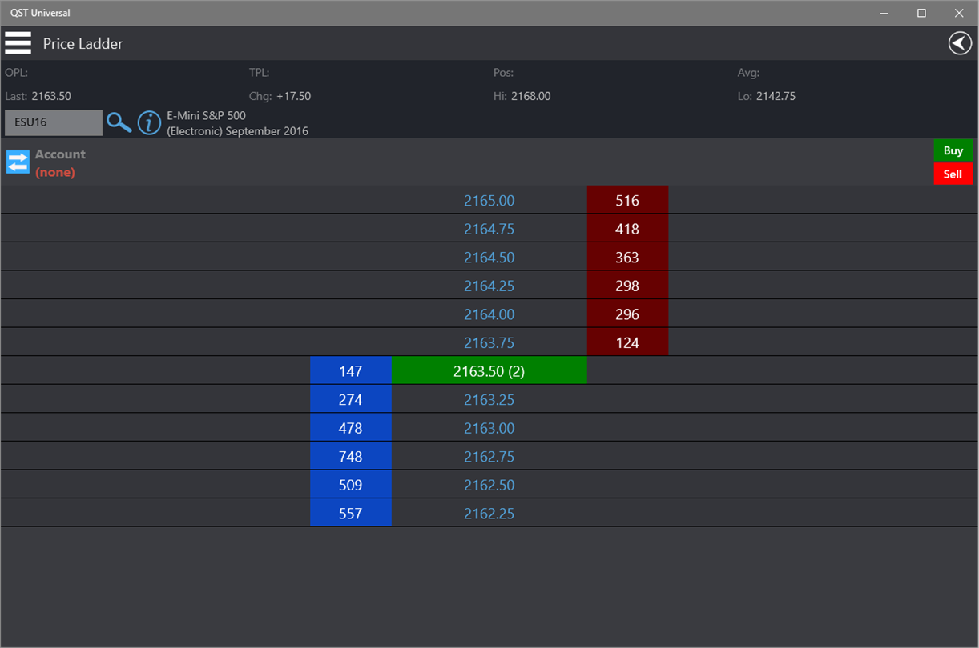Click the 2162.25 price level

[489, 514]
